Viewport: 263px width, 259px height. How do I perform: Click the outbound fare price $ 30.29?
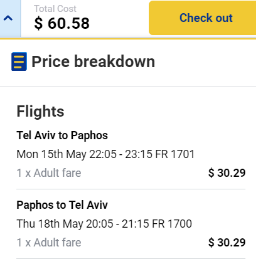coord(227,173)
